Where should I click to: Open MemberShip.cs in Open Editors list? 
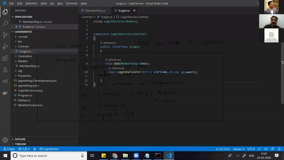pos(44,22)
